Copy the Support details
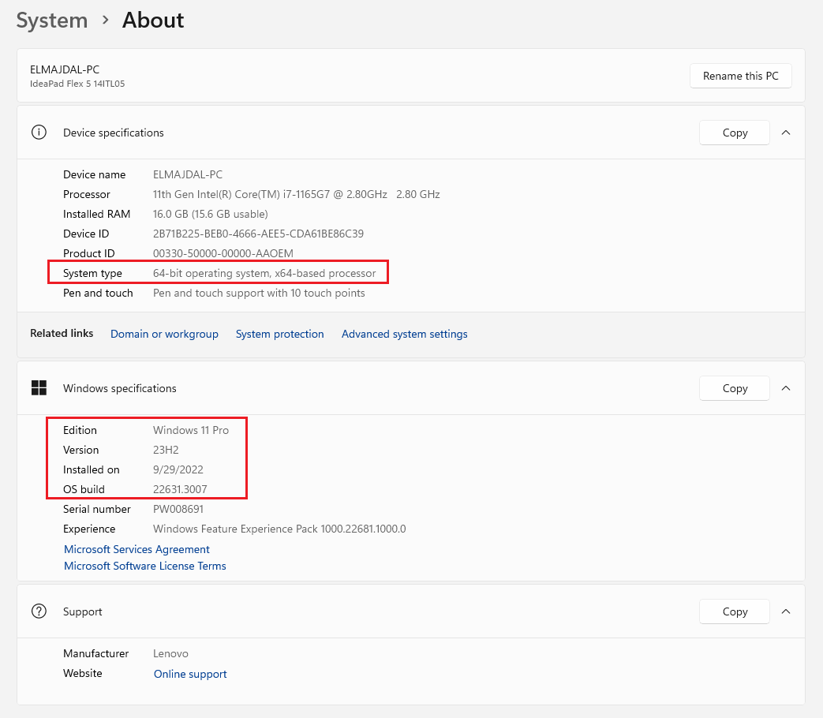This screenshot has width=823, height=718. (x=734, y=611)
